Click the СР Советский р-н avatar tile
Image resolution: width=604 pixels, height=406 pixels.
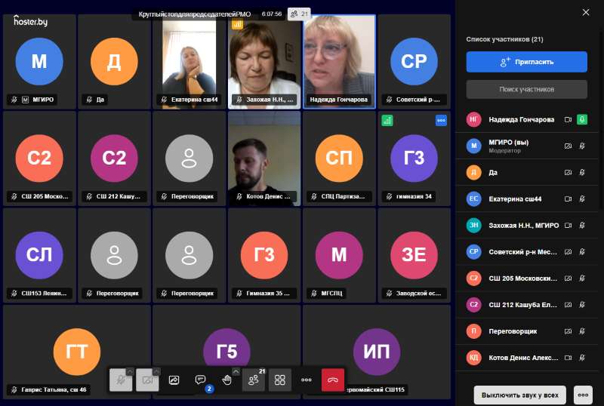pos(414,62)
